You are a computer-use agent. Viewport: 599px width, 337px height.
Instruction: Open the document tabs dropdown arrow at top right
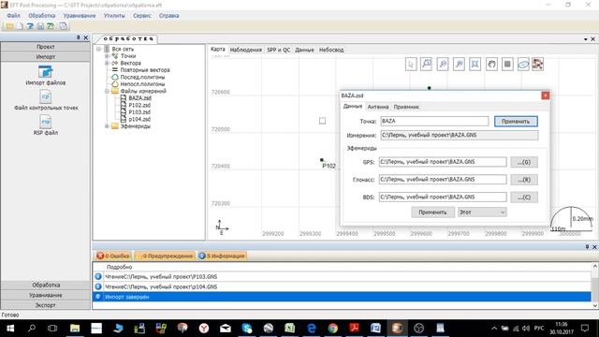coord(585,39)
